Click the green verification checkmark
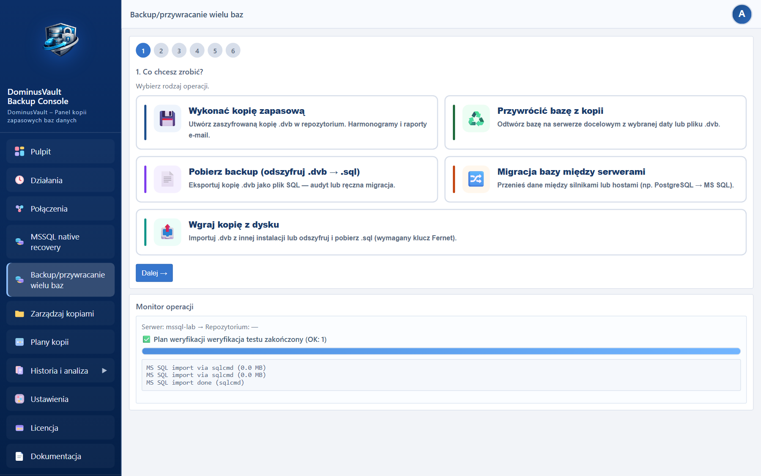 pyautogui.click(x=147, y=339)
